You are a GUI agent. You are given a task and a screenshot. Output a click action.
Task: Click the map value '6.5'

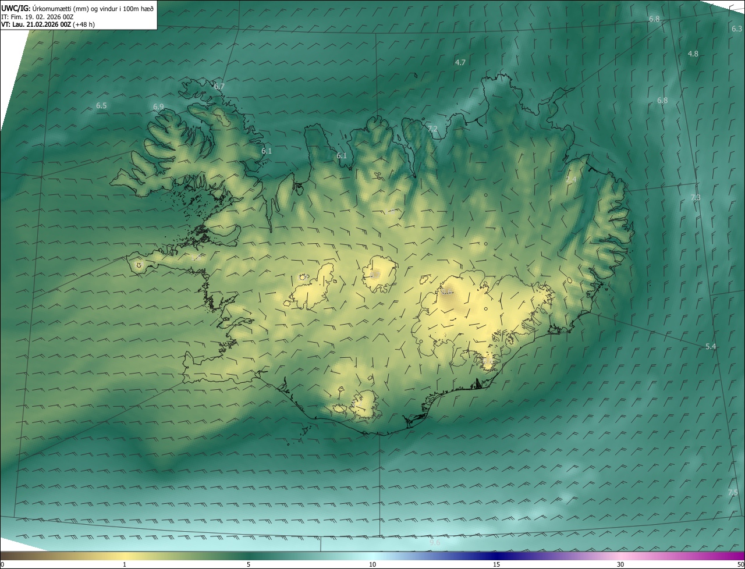[x=101, y=106]
